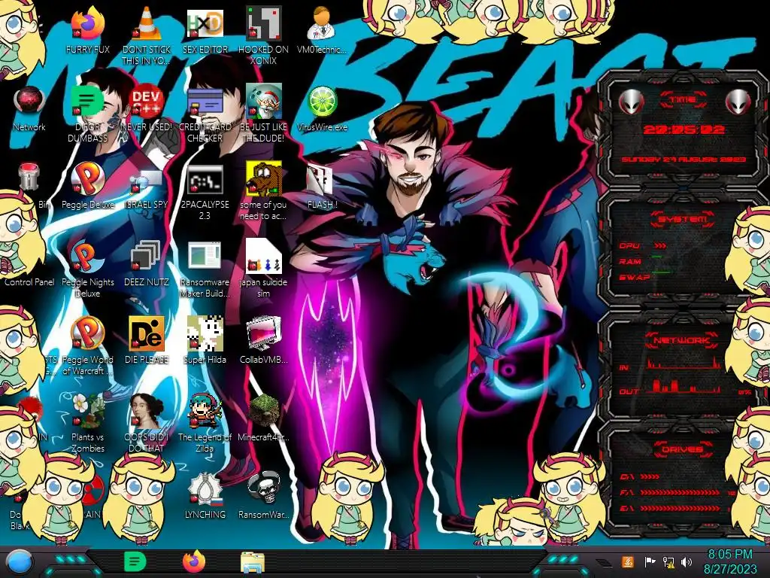Screen dimensions: 770x578
Task: Open the Ransomware Maker Build icon
Action: [205, 257]
